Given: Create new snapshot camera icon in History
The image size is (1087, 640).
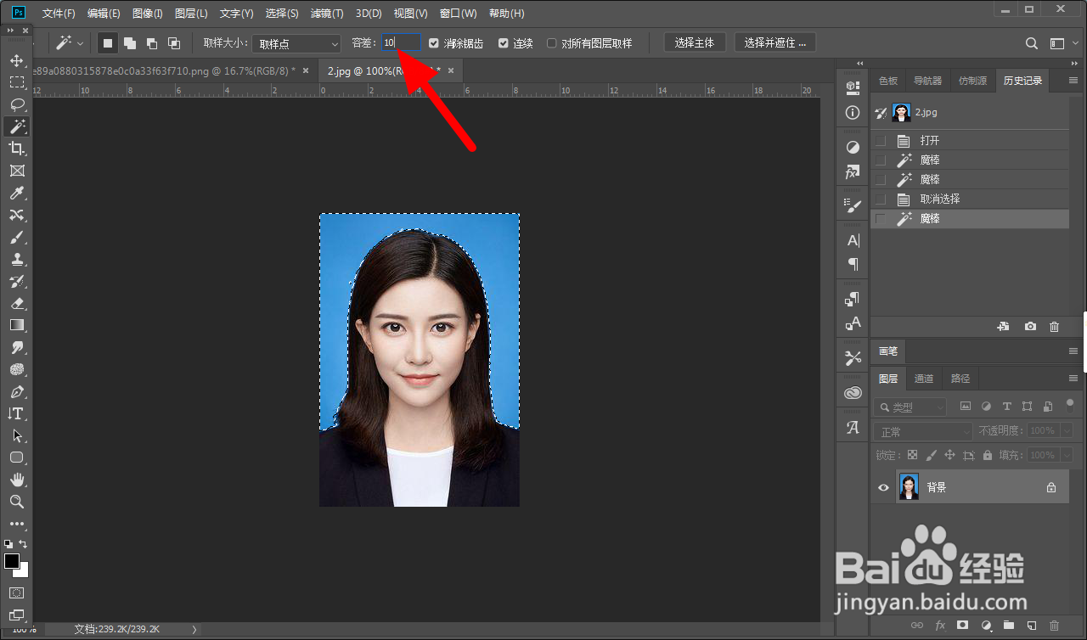Looking at the screenshot, I should (1030, 326).
